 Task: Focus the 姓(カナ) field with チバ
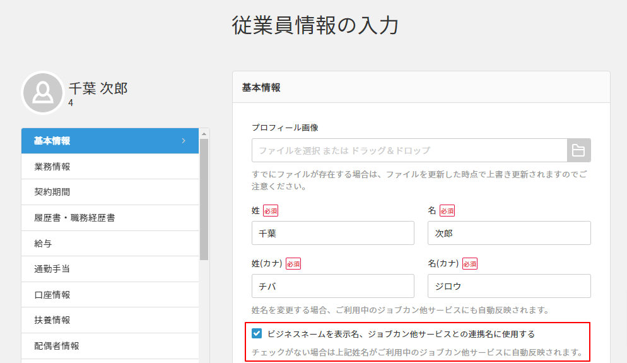(x=332, y=286)
